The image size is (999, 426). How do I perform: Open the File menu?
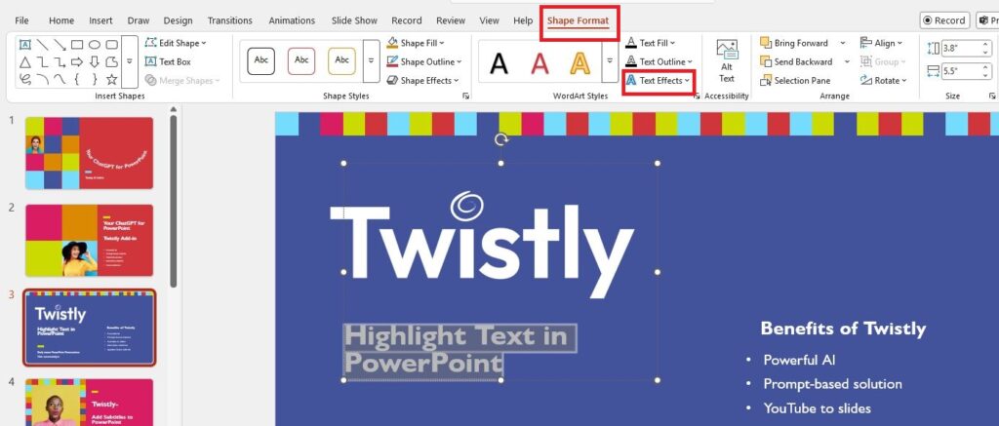coord(21,20)
